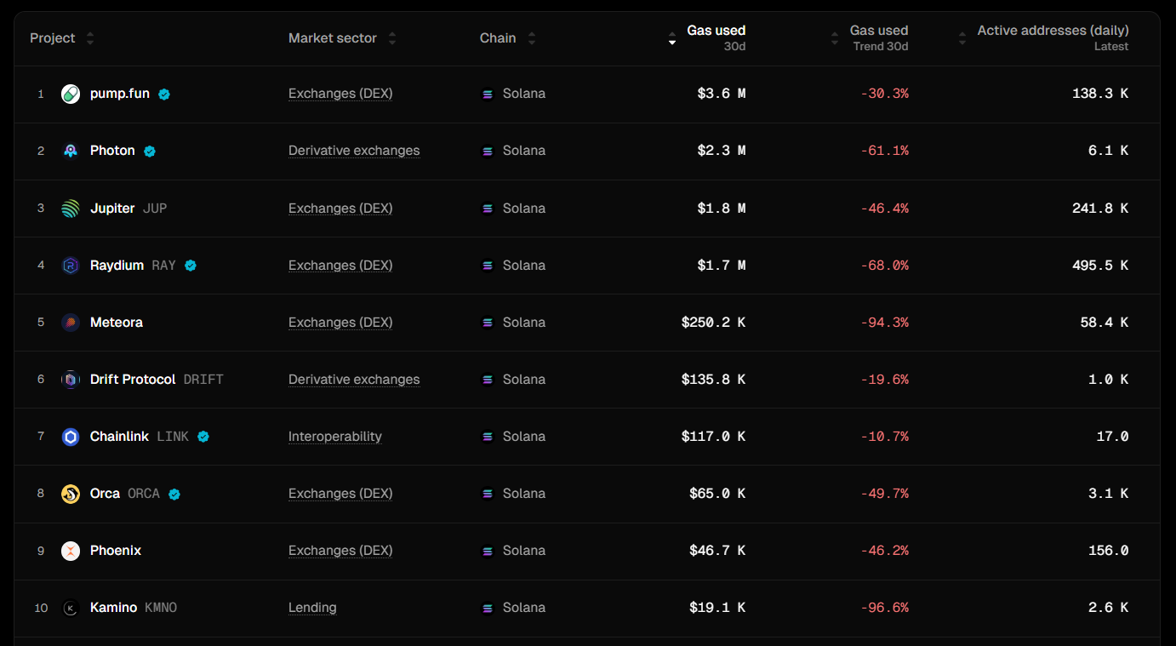This screenshot has height=646, width=1176.
Task: Sort table by Project column arrows
Action: [x=90, y=38]
